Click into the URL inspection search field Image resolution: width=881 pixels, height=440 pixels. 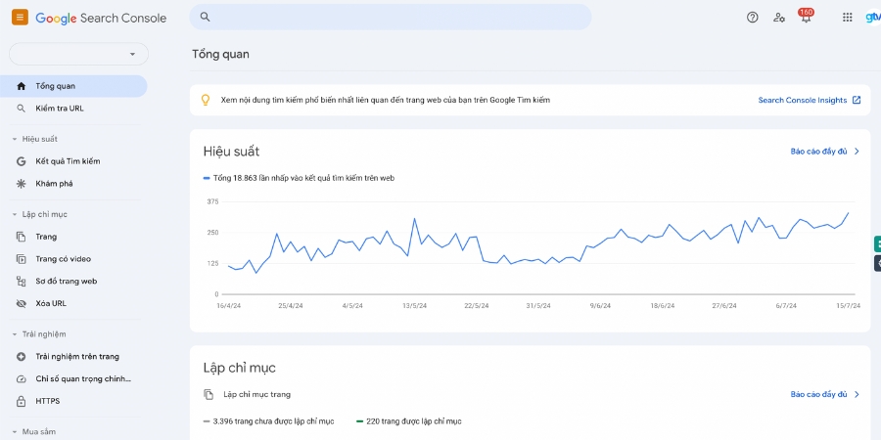[x=391, y=17]
